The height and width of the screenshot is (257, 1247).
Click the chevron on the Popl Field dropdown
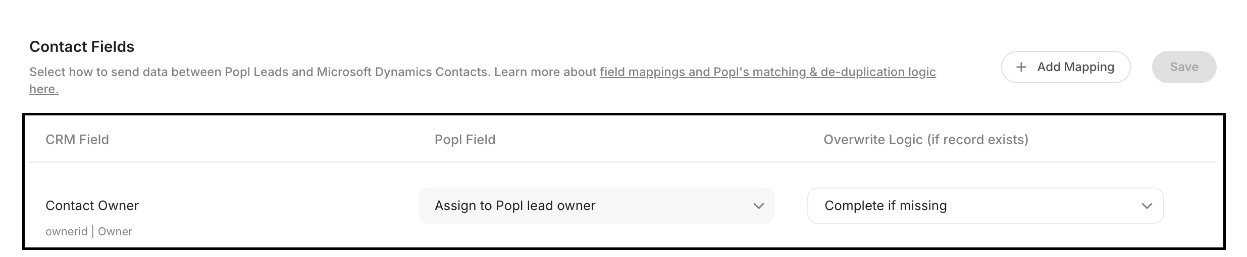point(758,206)
